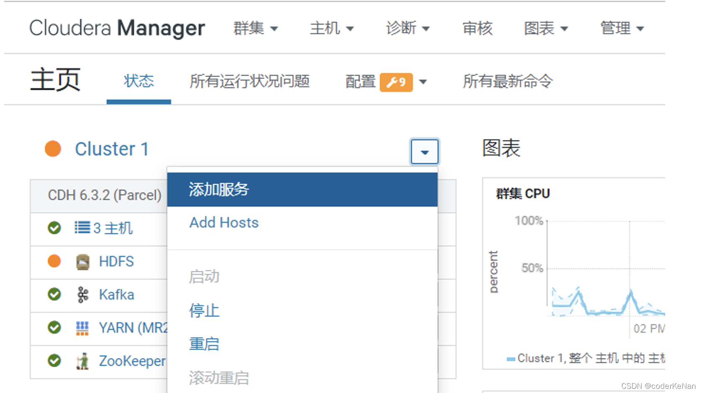Click the HDFS service icon
Viewport: 702px width, 393px height.
tap(83, 262)
